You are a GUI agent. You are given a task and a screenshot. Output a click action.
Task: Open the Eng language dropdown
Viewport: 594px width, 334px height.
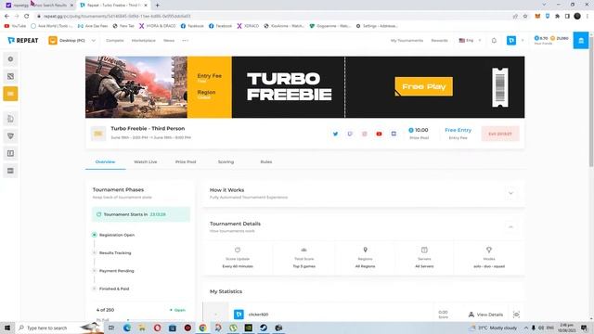pos(470,41)
